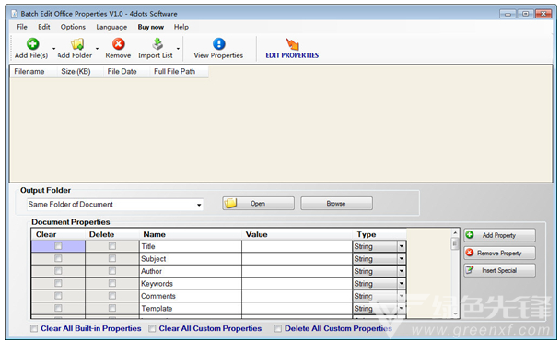Image resolution: width=560 pixels, height=343 pixels.
Task: Click the Add Folder icon
Action: [77, 44]
